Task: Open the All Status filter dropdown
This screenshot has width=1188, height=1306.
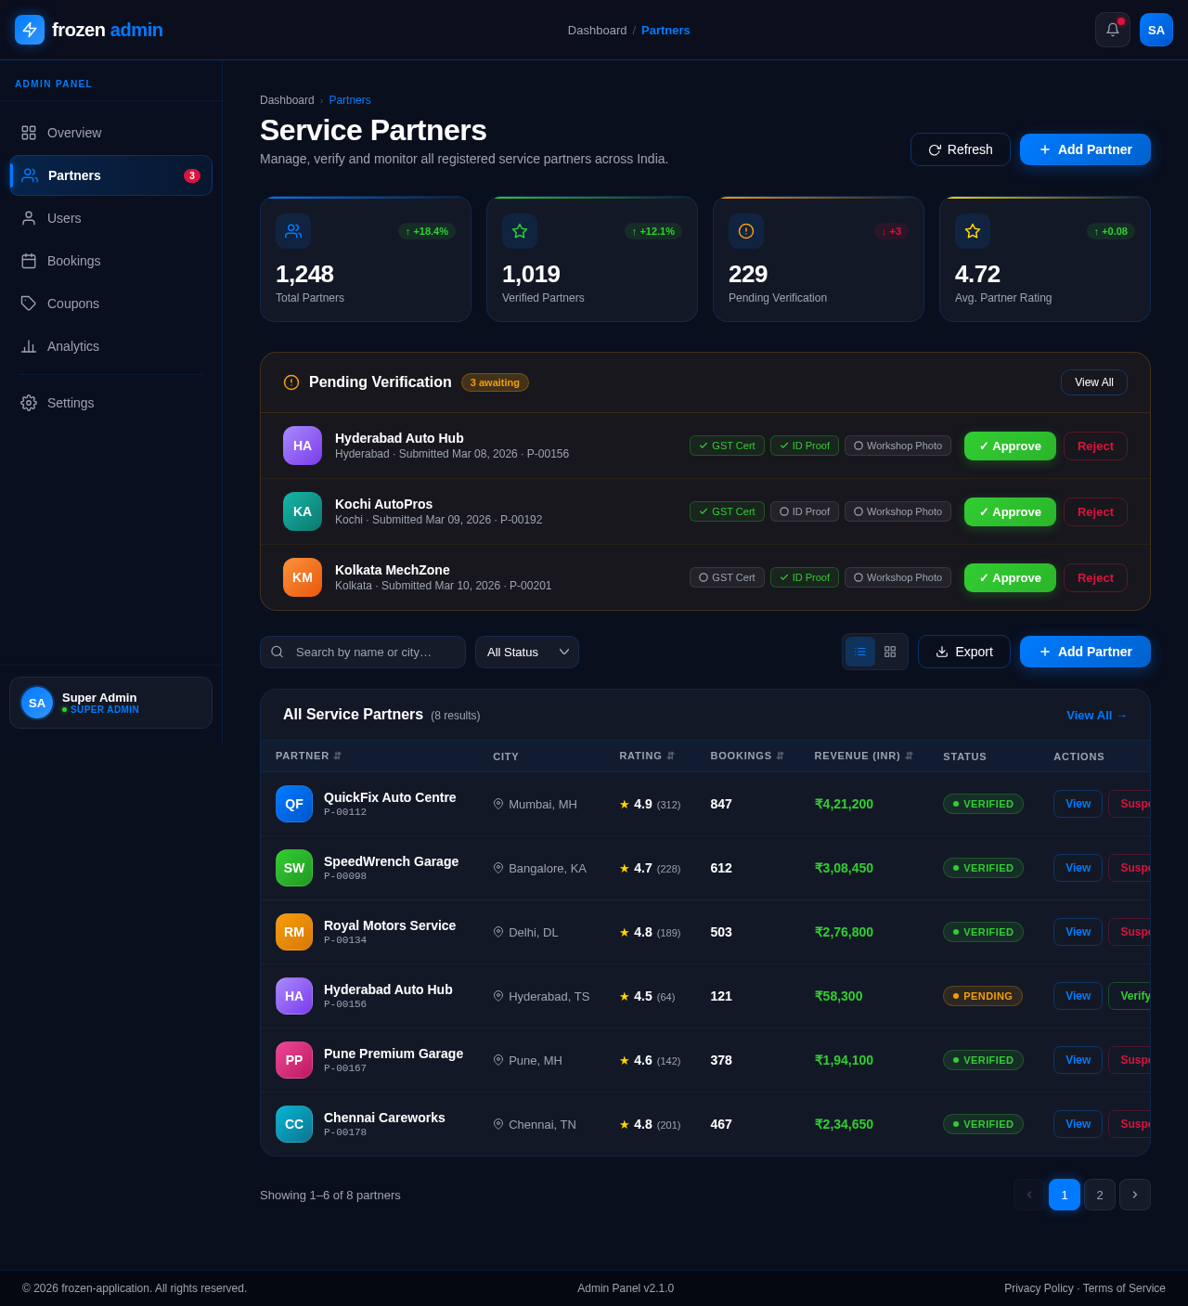Action: click(526, 652)
